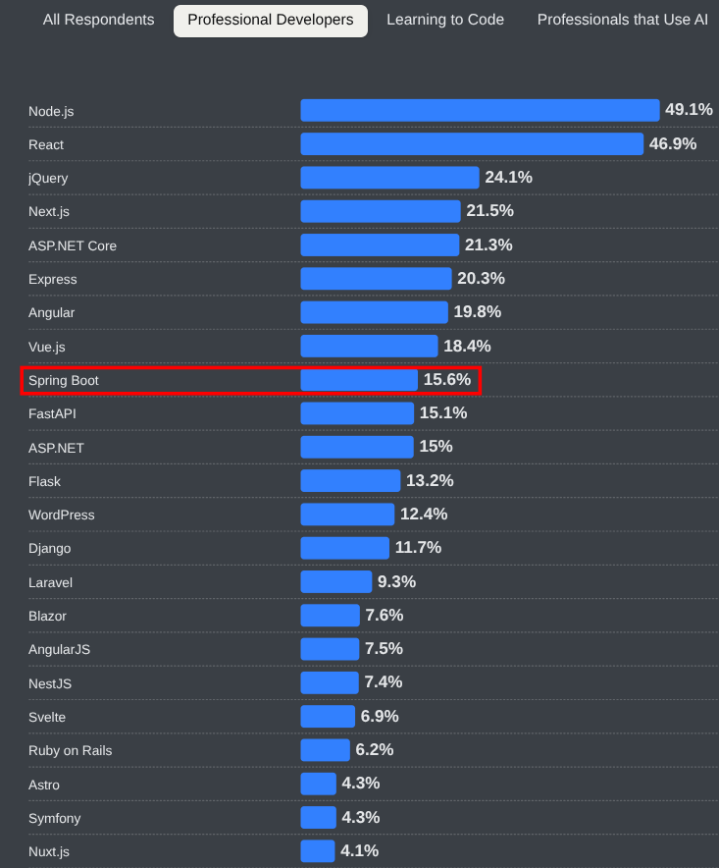This screenshot has height=868, width=719.
Task: Click the Laravel 9.3% value
Action: pos(396,582)
